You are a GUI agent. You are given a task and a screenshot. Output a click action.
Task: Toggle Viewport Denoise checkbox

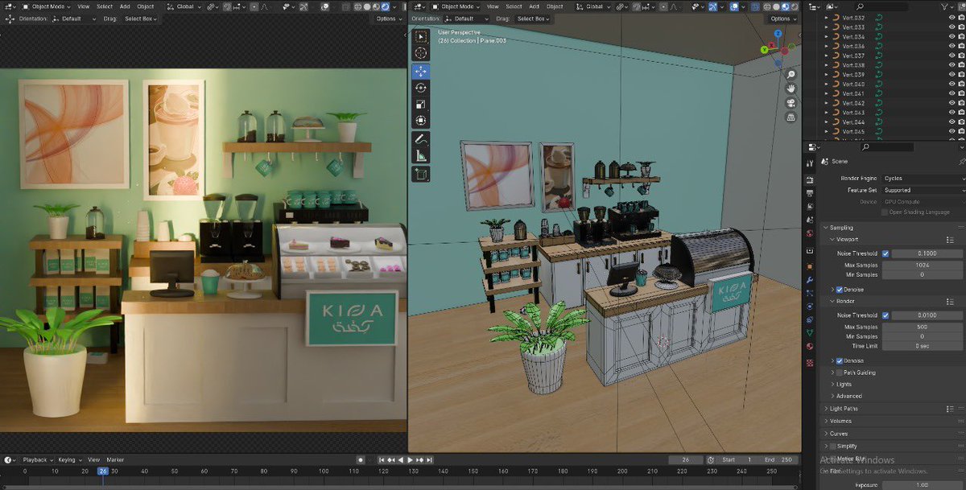tap(840, 290)
